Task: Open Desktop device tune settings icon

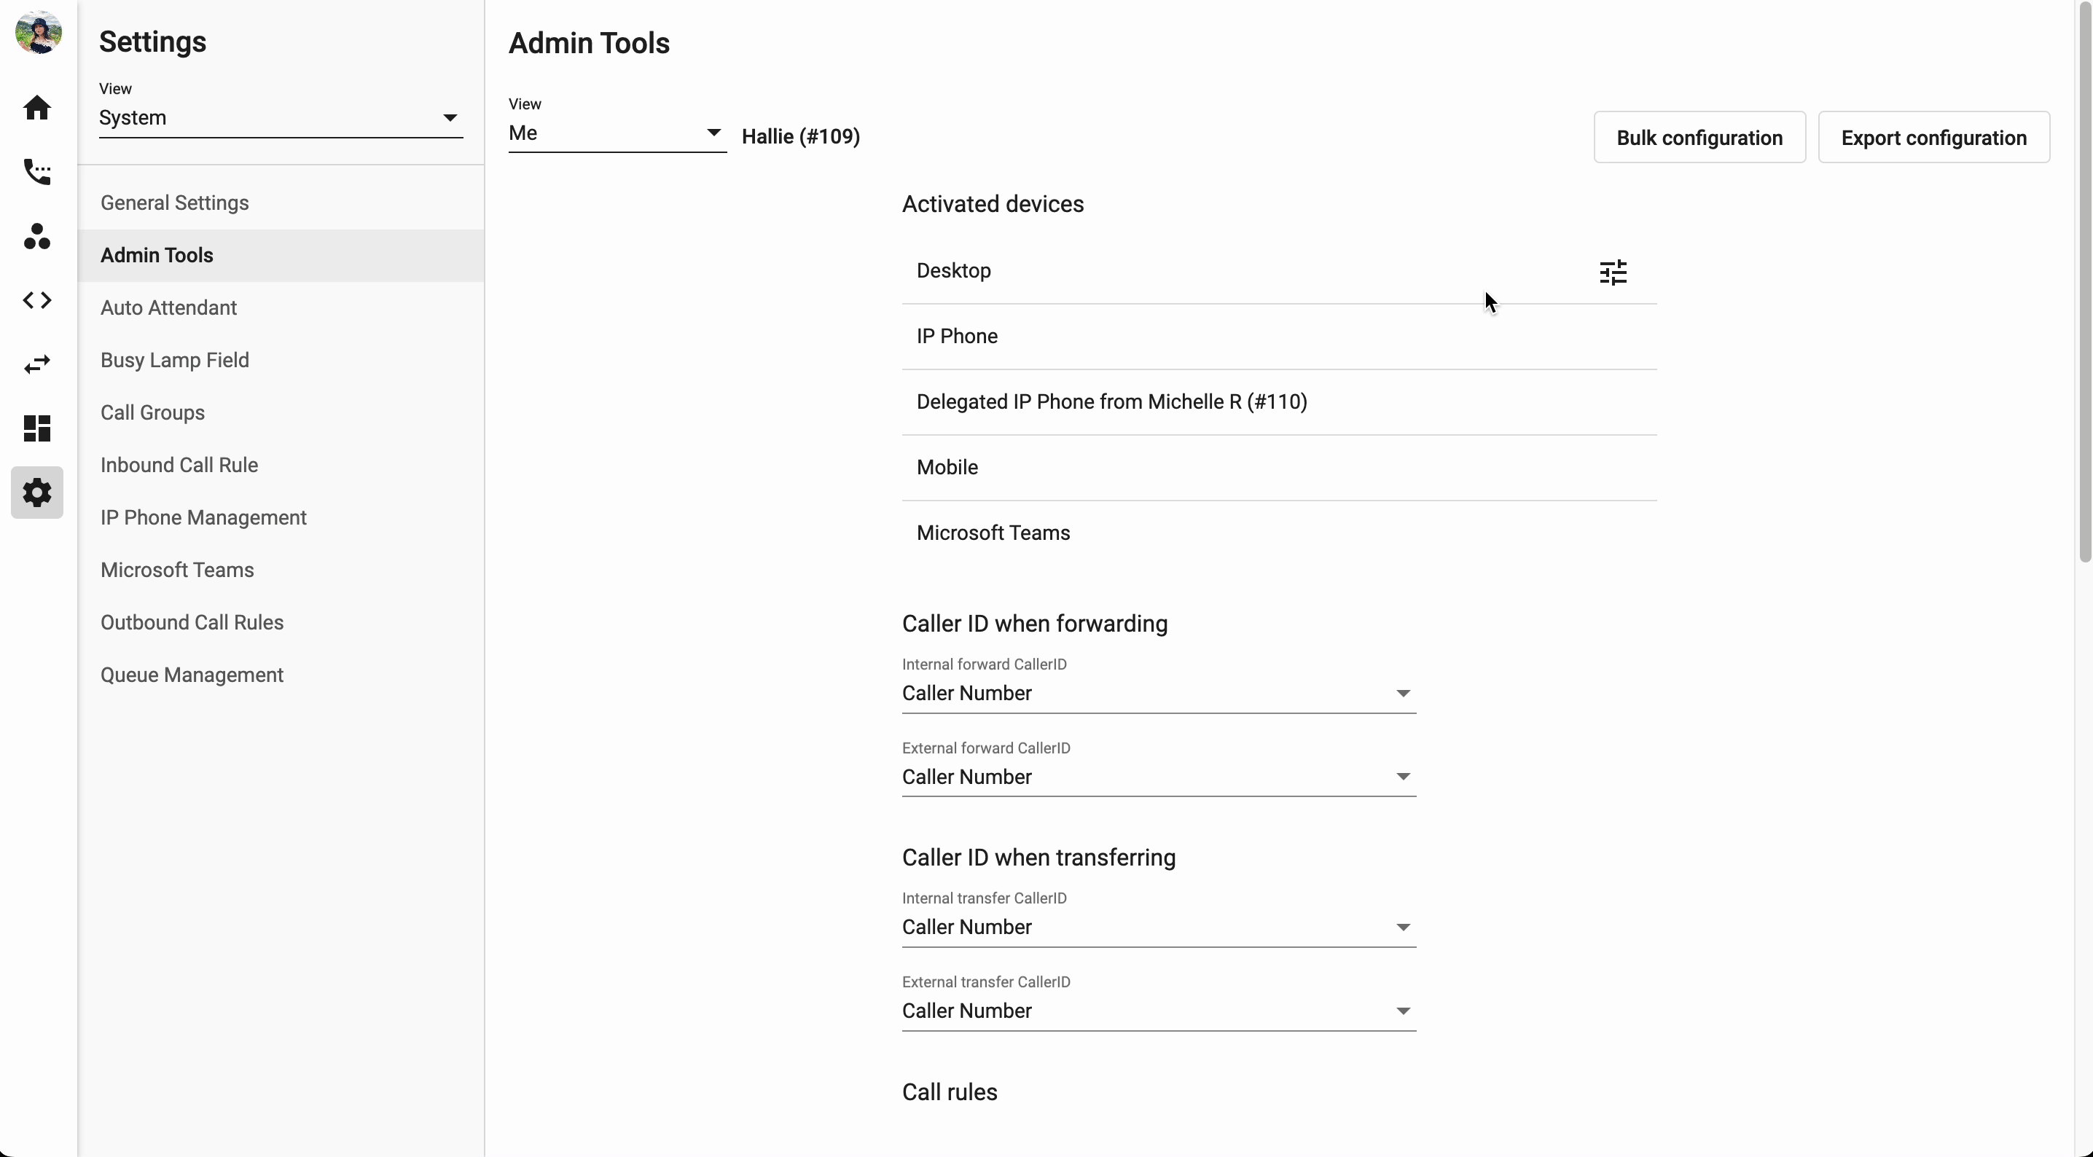Action: [1613, 272]
